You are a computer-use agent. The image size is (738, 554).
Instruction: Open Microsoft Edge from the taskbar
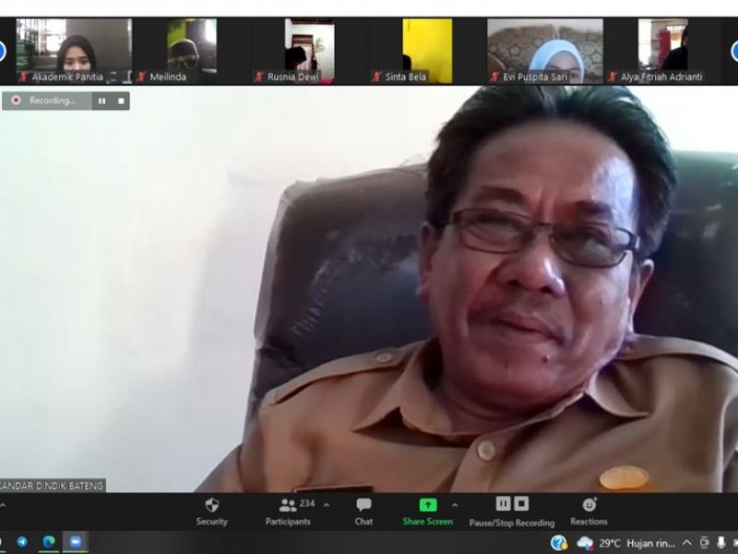tap(49, 542)
